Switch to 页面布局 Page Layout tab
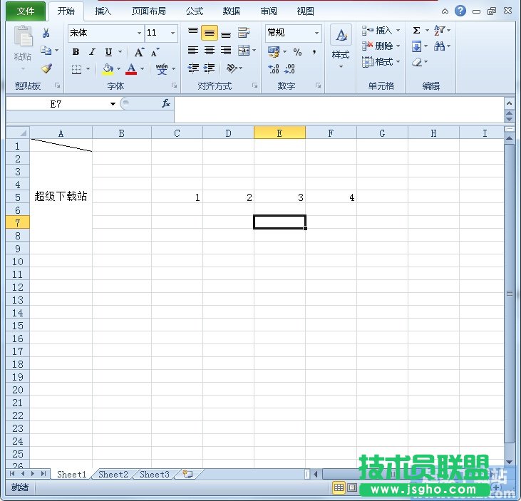The width and height of the screenshot is (521, 501). click(x=149, y=11)
